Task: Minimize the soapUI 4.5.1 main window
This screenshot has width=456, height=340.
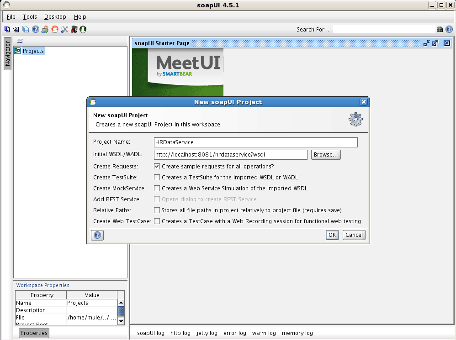Action: (x=432, y=5)
